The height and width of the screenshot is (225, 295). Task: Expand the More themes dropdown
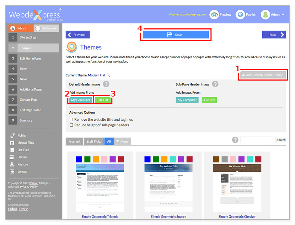tap(122, 141)
